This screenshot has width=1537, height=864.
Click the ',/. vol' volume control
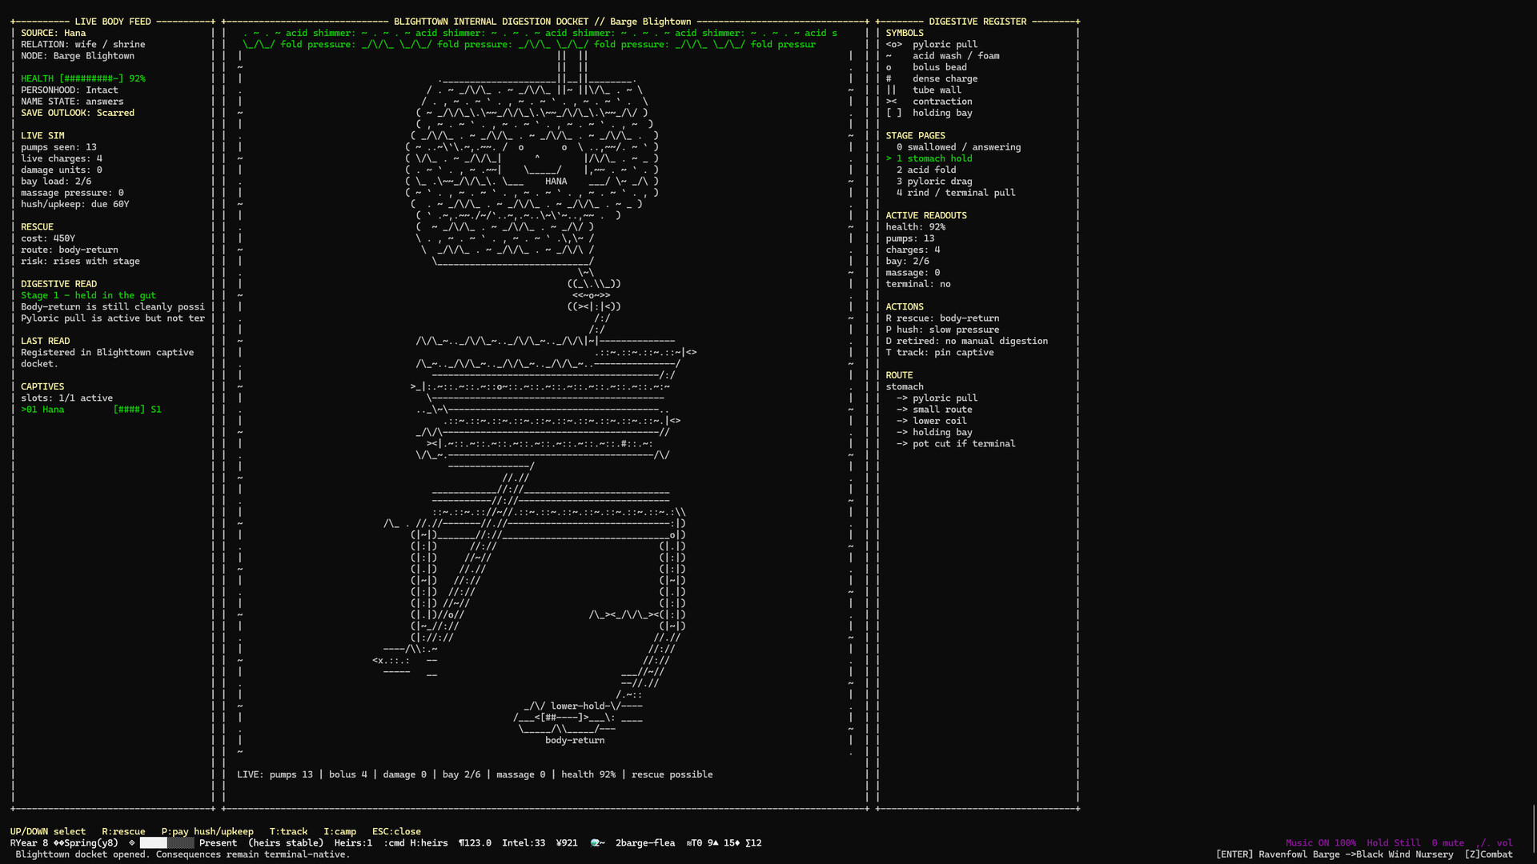click(1494, 842)
